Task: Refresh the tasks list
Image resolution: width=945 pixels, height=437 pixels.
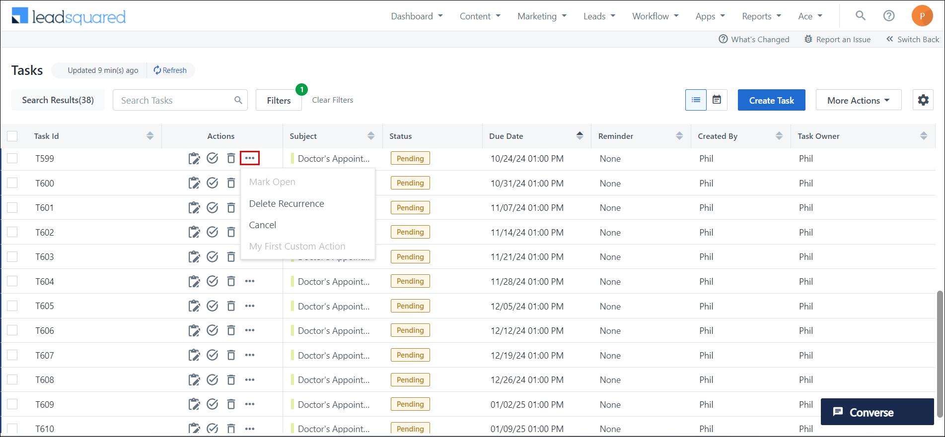Action: [170, 70]
